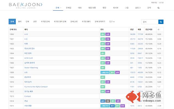174x109 pixels.
Task: Click the star column header icon
Action: 159,29
